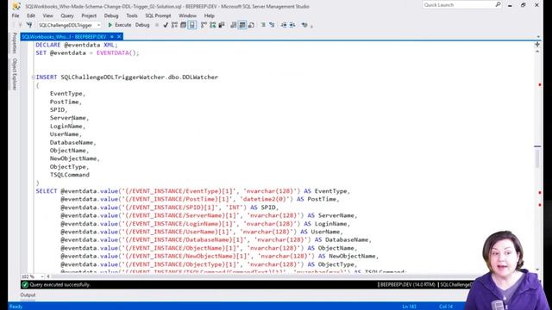Click the 'Ready' status bar text

[x=16, y=307]
